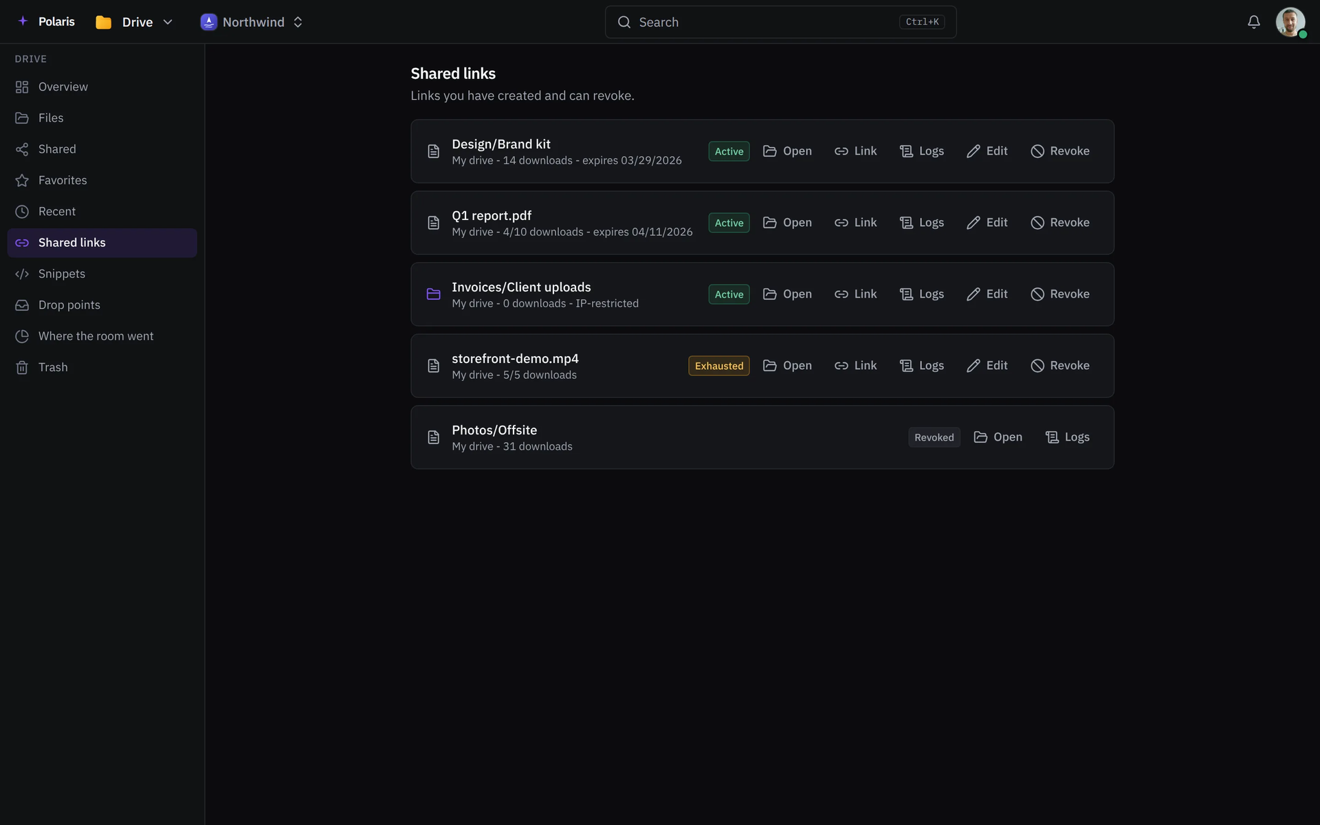Open the Northwind workspace switcher
1320x825 pixels.
pyautogui.click(x=252, y=22)
